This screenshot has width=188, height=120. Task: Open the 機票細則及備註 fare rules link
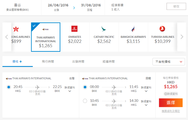(171, 111)
